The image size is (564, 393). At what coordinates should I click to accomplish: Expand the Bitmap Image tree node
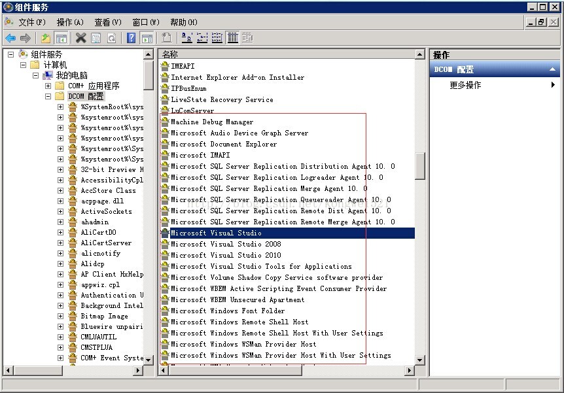tap(60, 316)
